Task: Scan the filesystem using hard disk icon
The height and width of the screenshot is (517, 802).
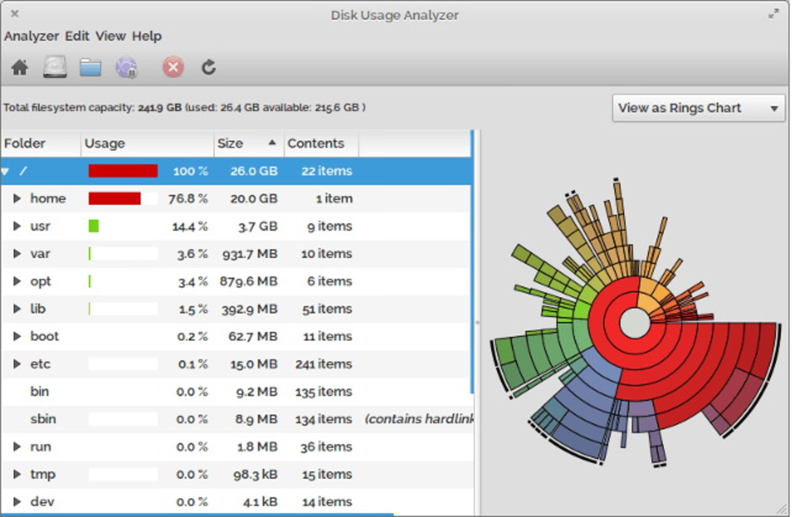Action: pos(55,67)
